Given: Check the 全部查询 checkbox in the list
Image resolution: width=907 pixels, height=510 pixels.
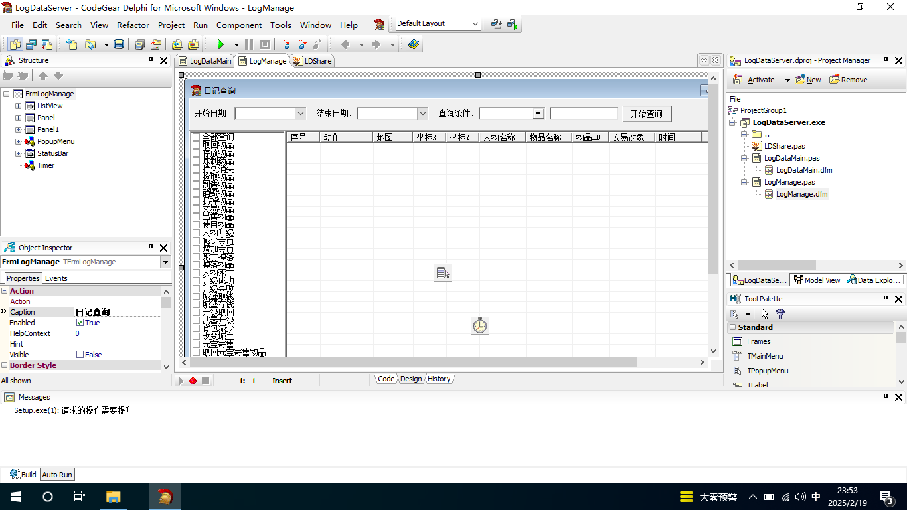Looking at the screenshot, I should [x=197, y=137].
